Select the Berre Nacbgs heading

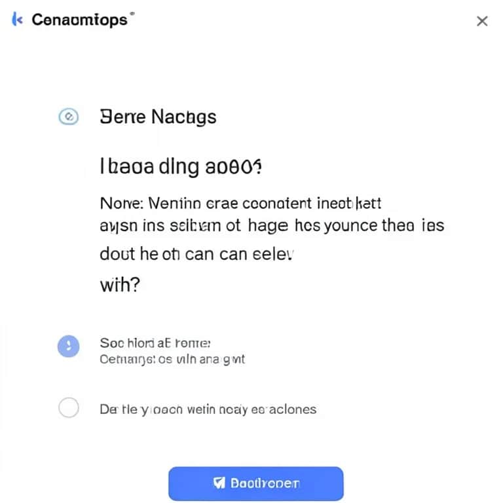pyautogui.click(x=157, y=117)
